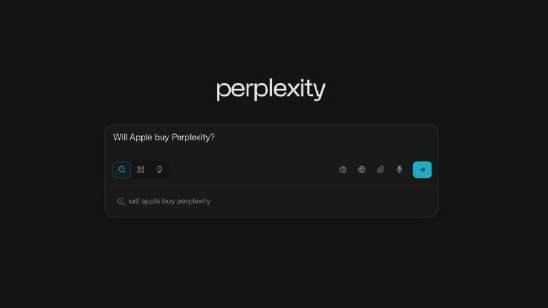Image resolution: width=548 pixels, height=308 pixels.
Task: Open the AI model chip selector
Action: pyautogui.click(x=343, y=170)
